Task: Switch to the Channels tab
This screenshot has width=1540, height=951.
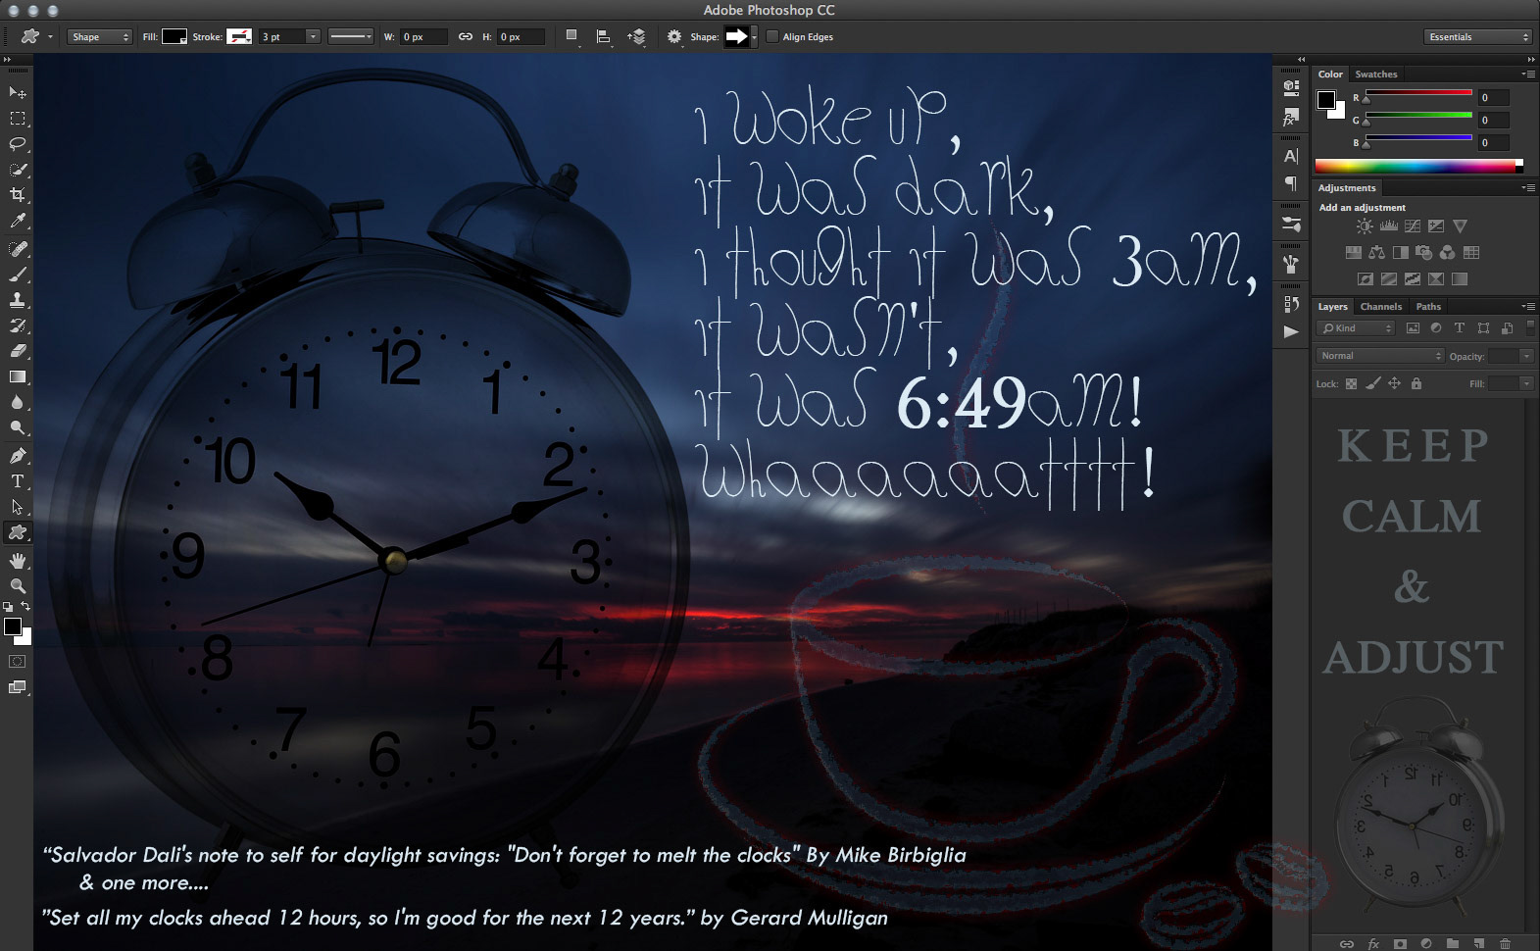Action: [x=1381, y=307]
